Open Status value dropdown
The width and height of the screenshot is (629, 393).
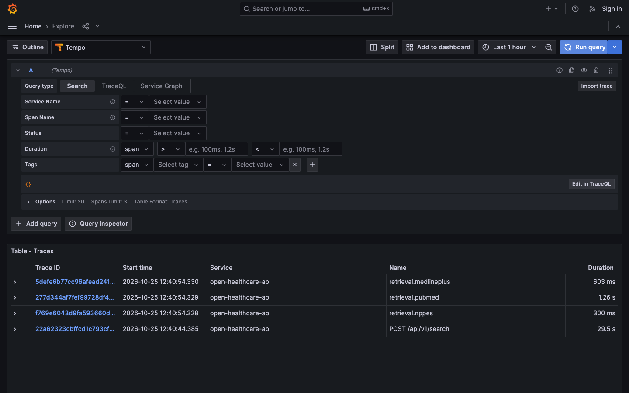(177, 133)
